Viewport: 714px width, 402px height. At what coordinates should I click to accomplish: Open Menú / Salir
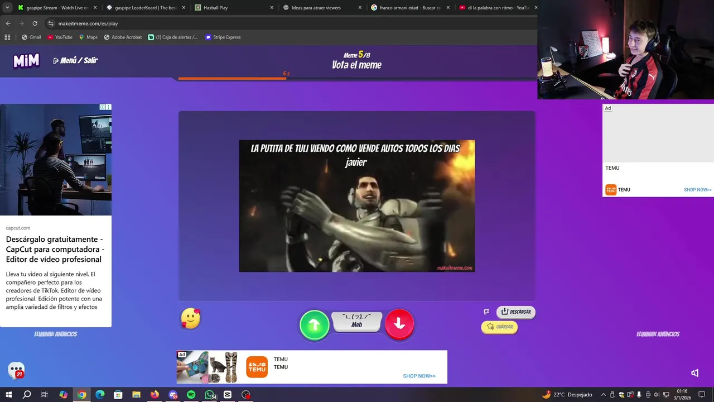tap(75, 60)
